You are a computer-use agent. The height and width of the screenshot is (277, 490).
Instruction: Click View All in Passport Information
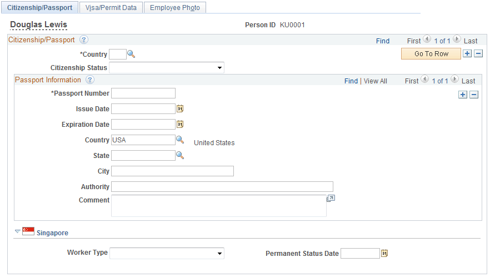376,81
